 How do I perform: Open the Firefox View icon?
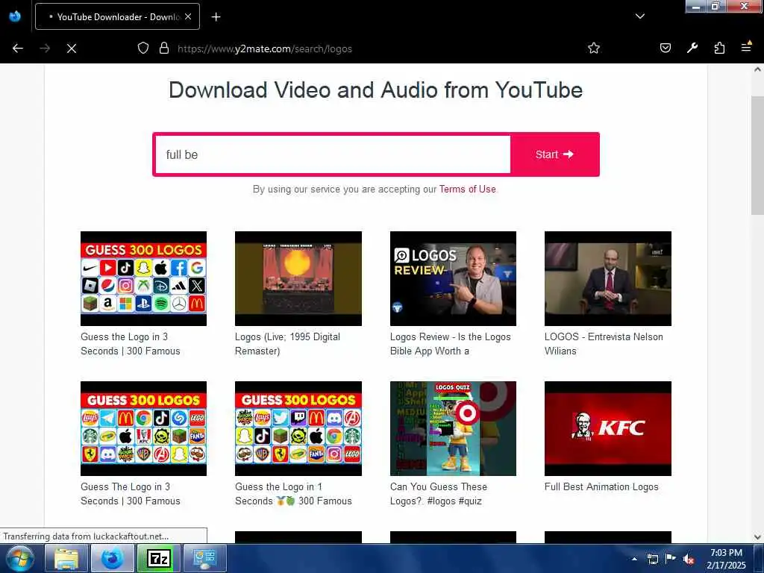[15, 16]
